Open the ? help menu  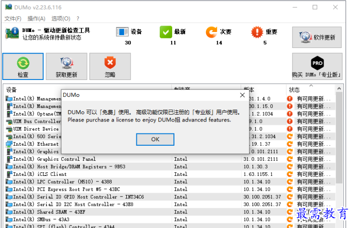coord(78,19)
